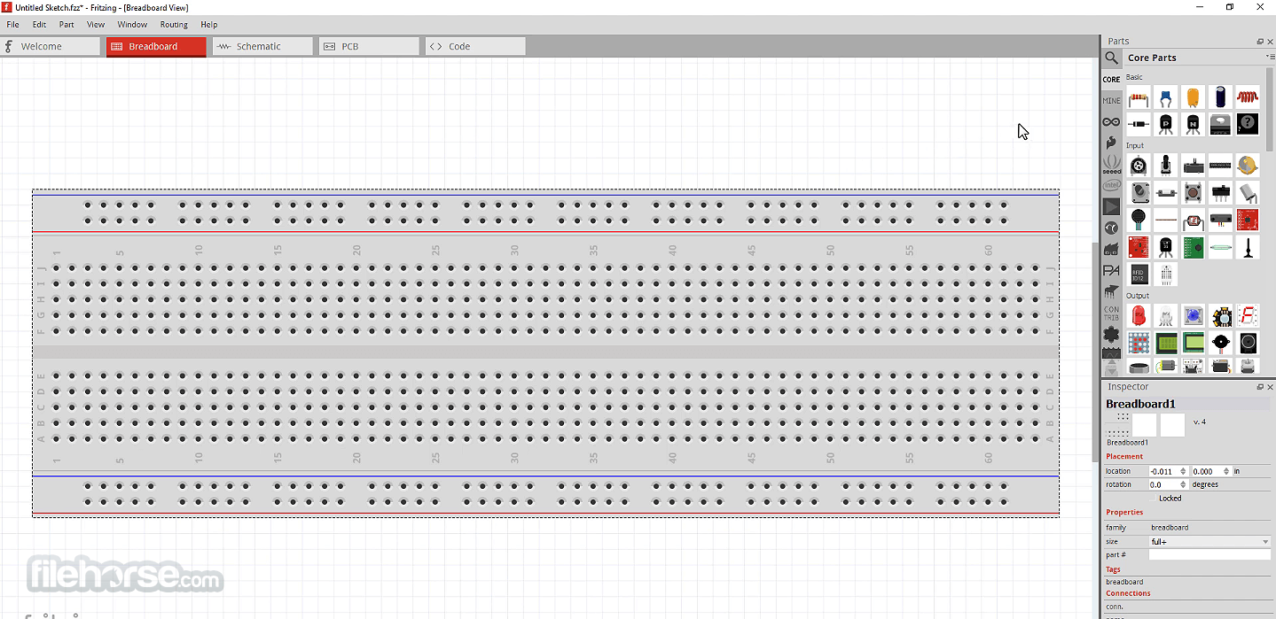Open the Edit menu
The image size is (1276, 619).
(39, 25)
